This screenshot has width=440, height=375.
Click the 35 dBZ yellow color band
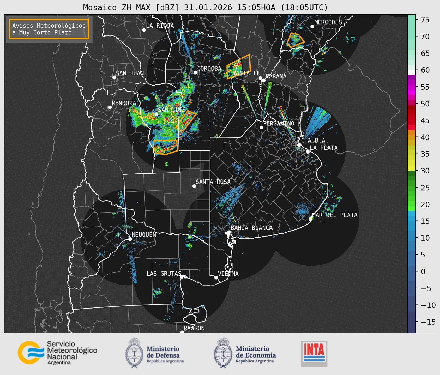tap(411, 158)
